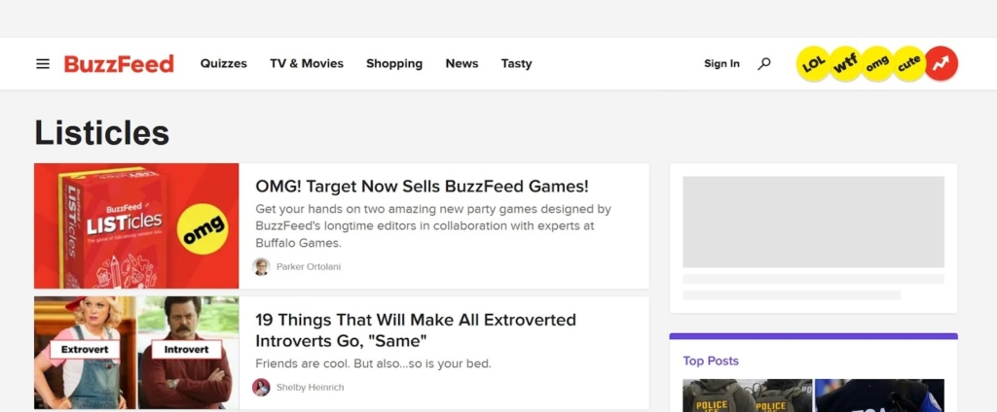997x412 pixels.
Task: Click the gray ad placeholder box
Action: pos(813,222)
